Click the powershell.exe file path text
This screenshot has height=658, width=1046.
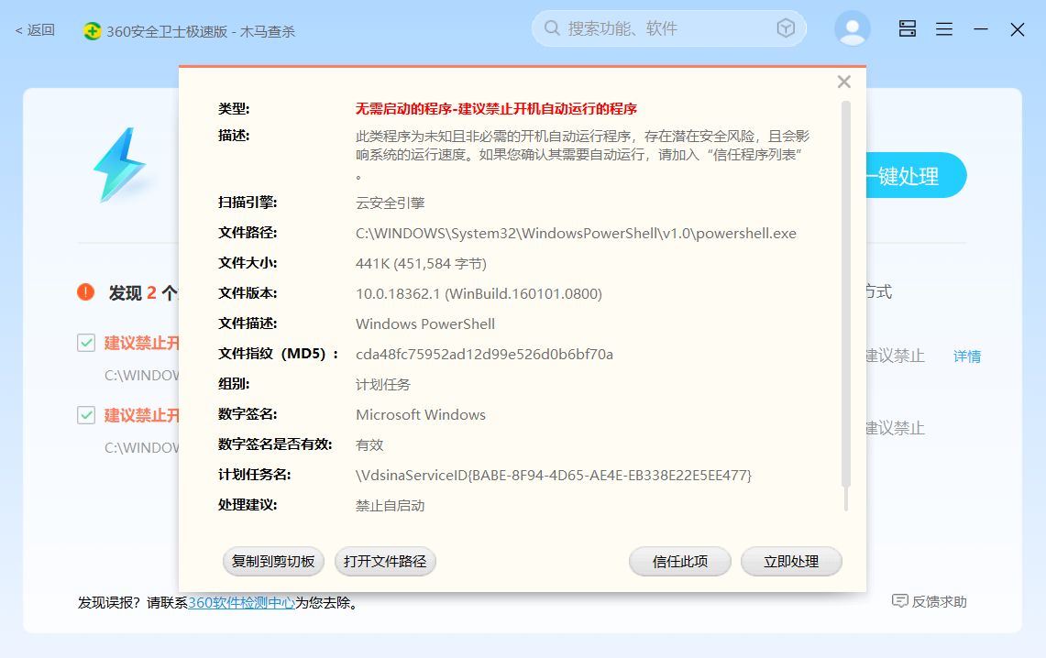[576, 234]
